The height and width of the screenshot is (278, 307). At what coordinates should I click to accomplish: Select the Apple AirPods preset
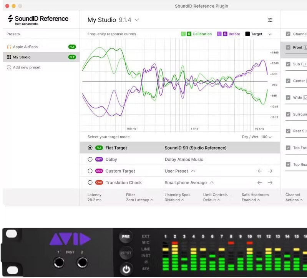click(41, 47)
